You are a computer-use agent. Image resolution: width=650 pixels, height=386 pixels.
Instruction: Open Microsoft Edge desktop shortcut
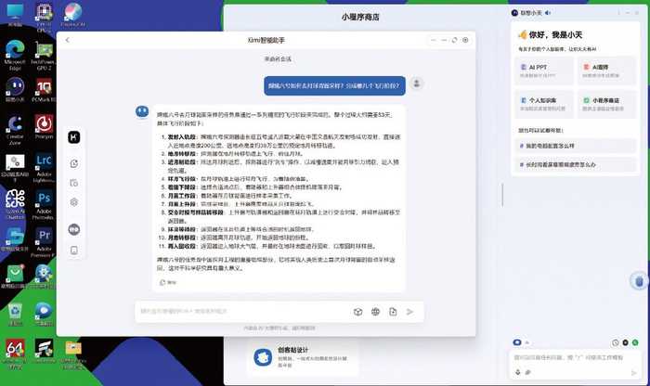click(x=15, y=56)
